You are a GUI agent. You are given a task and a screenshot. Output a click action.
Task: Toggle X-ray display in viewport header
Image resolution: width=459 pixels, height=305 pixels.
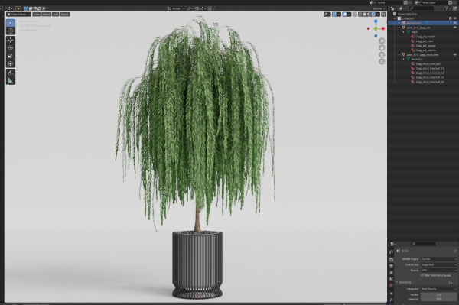tap(355, 15)
